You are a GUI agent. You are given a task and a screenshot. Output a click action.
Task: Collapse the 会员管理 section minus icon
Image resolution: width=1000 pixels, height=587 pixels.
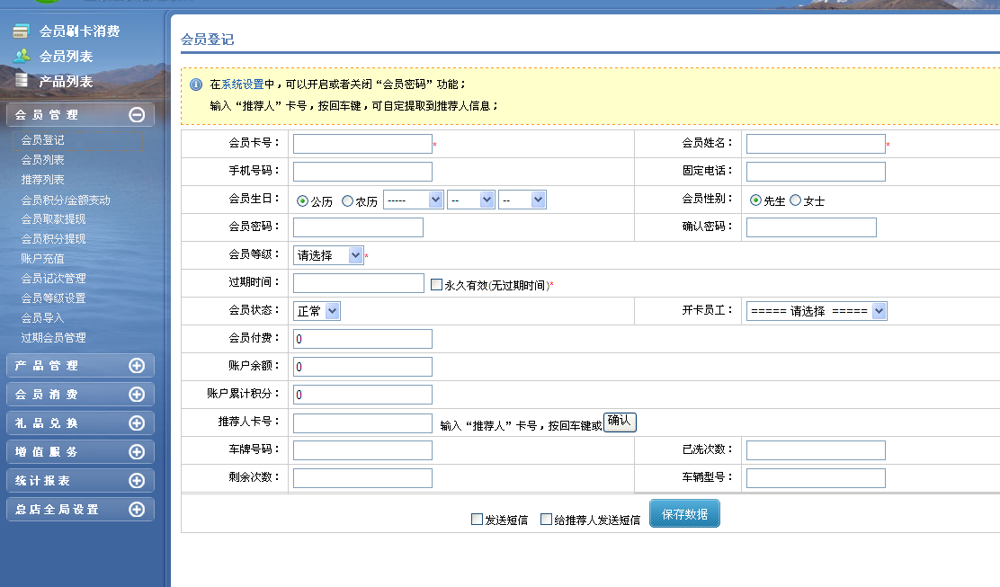pos(137,114)
